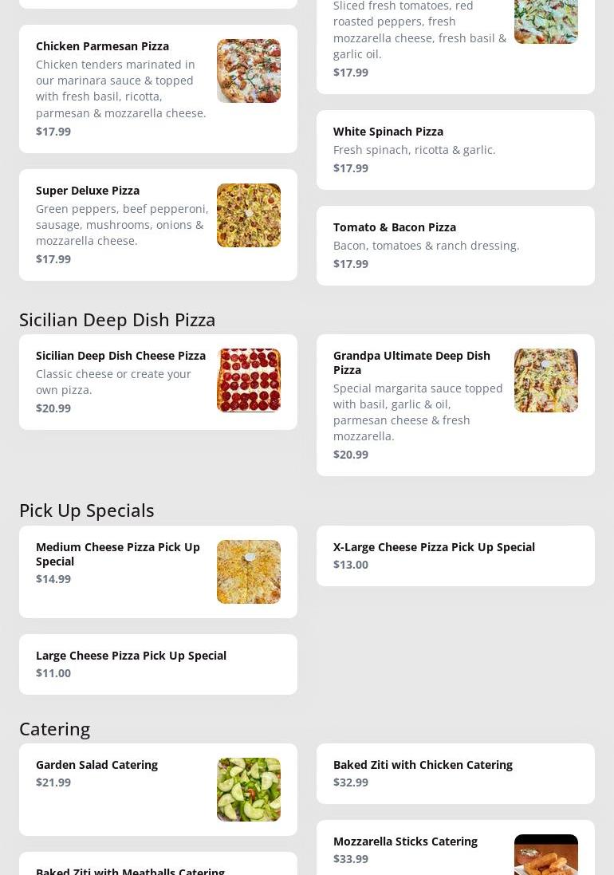Click the Pick Up Specials section heading
The image size is (614, 875).
point(87,510)
